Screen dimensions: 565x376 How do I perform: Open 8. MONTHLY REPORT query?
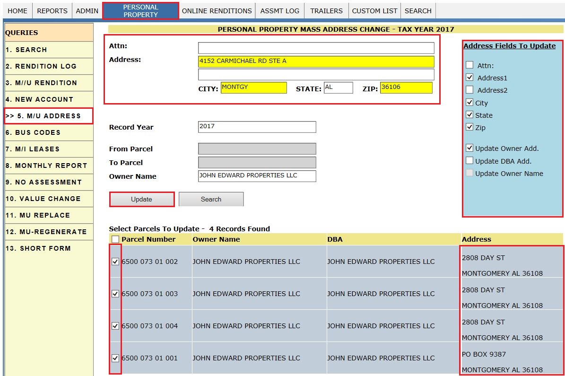pos(49,166)
